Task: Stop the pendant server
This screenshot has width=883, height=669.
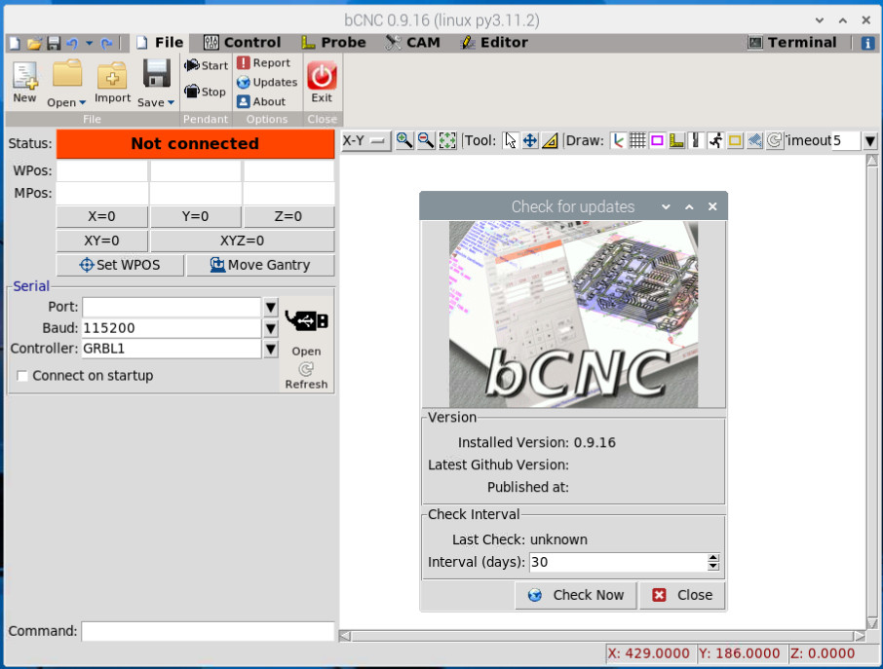Action: (x=205, y=92)
